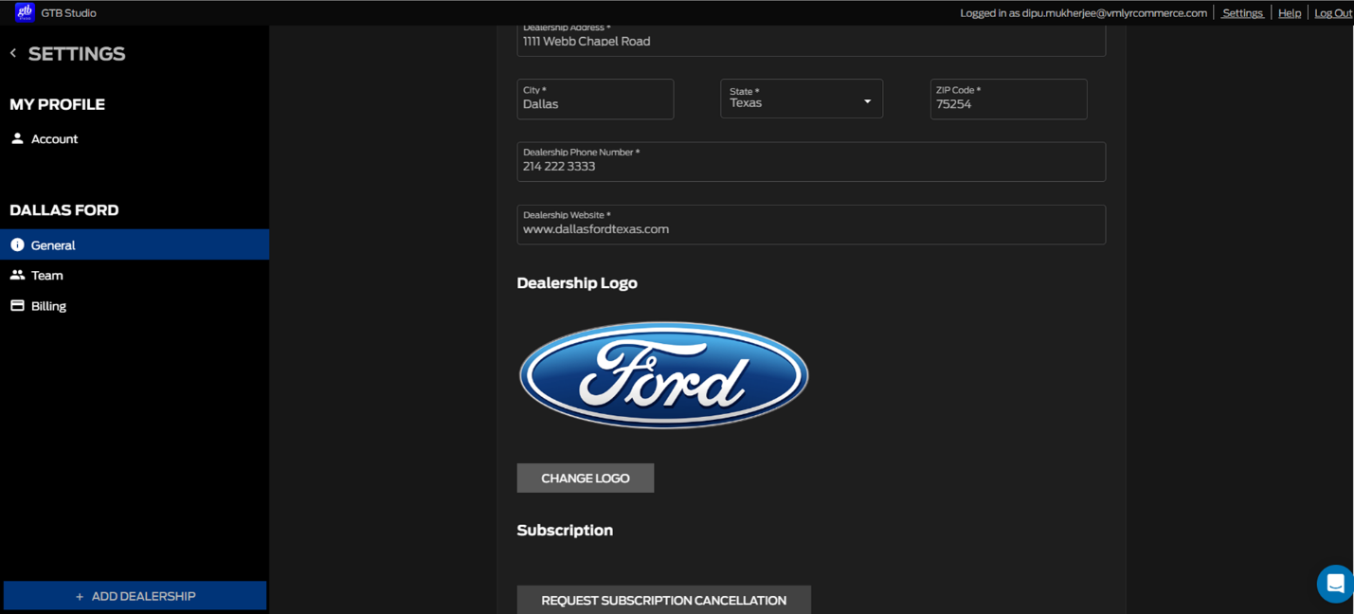Click REQUEST SUBSCRIPTION CANCELLATION button
This screenshot has width=1354, height=614.
tap(663, 600)
